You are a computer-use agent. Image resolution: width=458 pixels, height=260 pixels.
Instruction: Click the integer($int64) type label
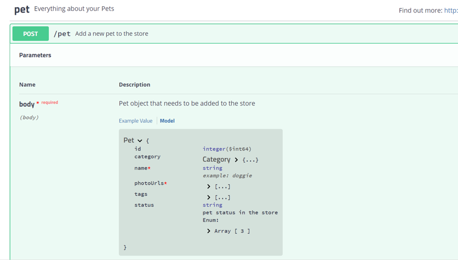(227, 149)
